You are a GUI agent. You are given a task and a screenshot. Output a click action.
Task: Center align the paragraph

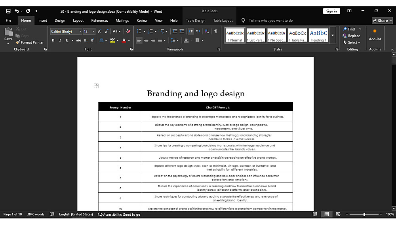pyautogui.click(x=146, y=40)
